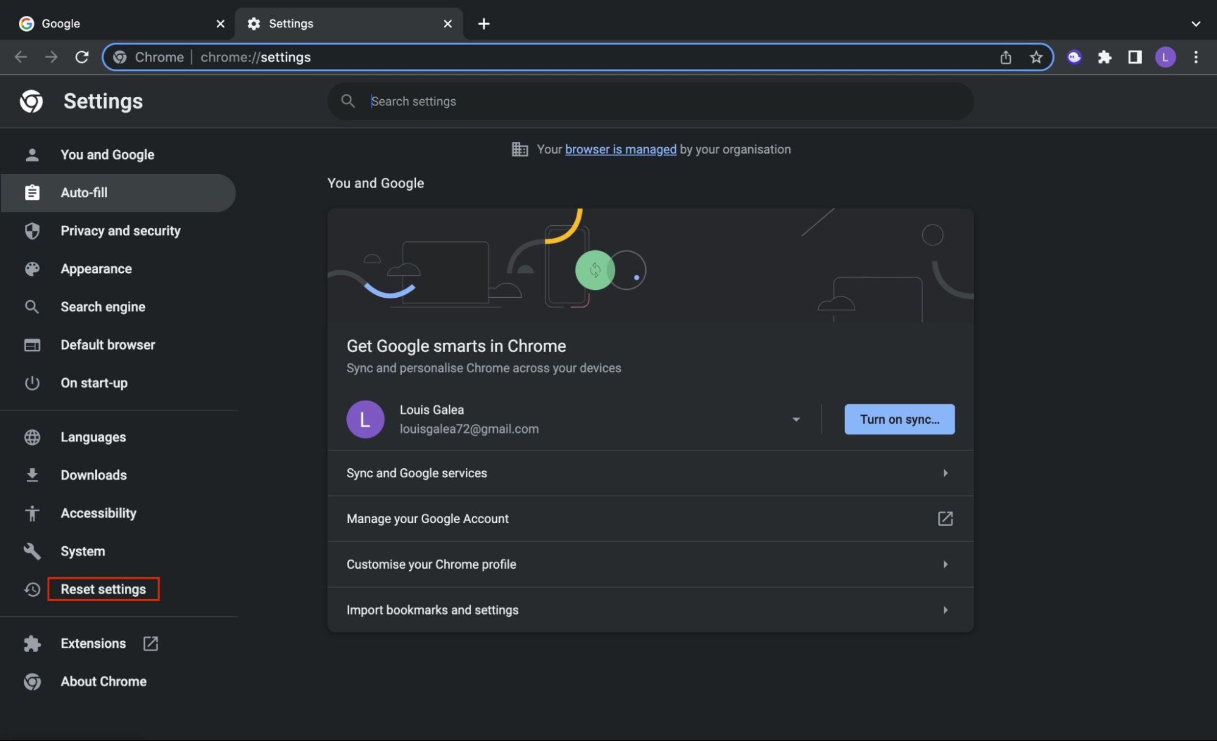The width and height of the screenshot is (1217, 741).
Task: Click the external link icon beside Extensions
Action: (x=150, y=644)
